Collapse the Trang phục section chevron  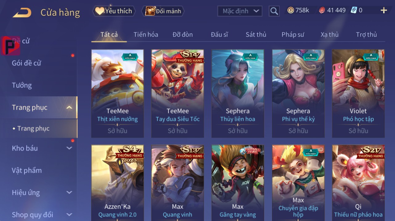pos(69,107)
